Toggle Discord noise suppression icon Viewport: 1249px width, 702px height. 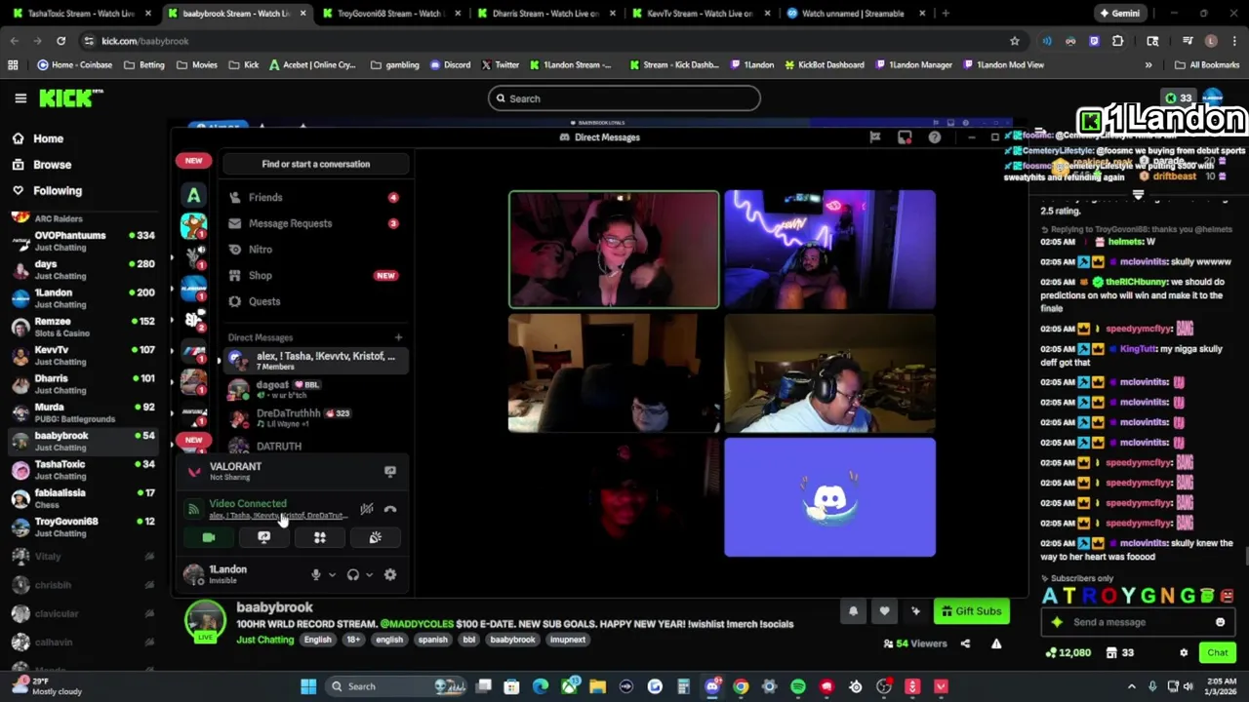point(367,509)
